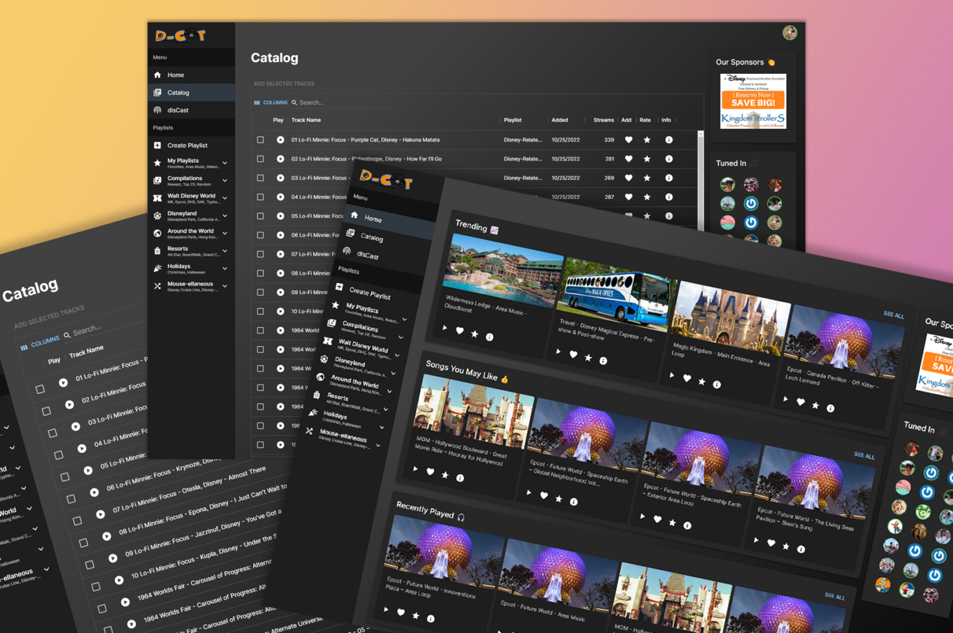Open info for the track with 269 streams
Image resolution: width=953 pixels, height=633 pixels.
point(669,178)
